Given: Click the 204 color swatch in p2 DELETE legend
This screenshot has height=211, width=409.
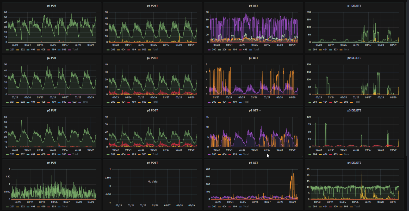Looking at the screenshot, I should click(310, 102).
